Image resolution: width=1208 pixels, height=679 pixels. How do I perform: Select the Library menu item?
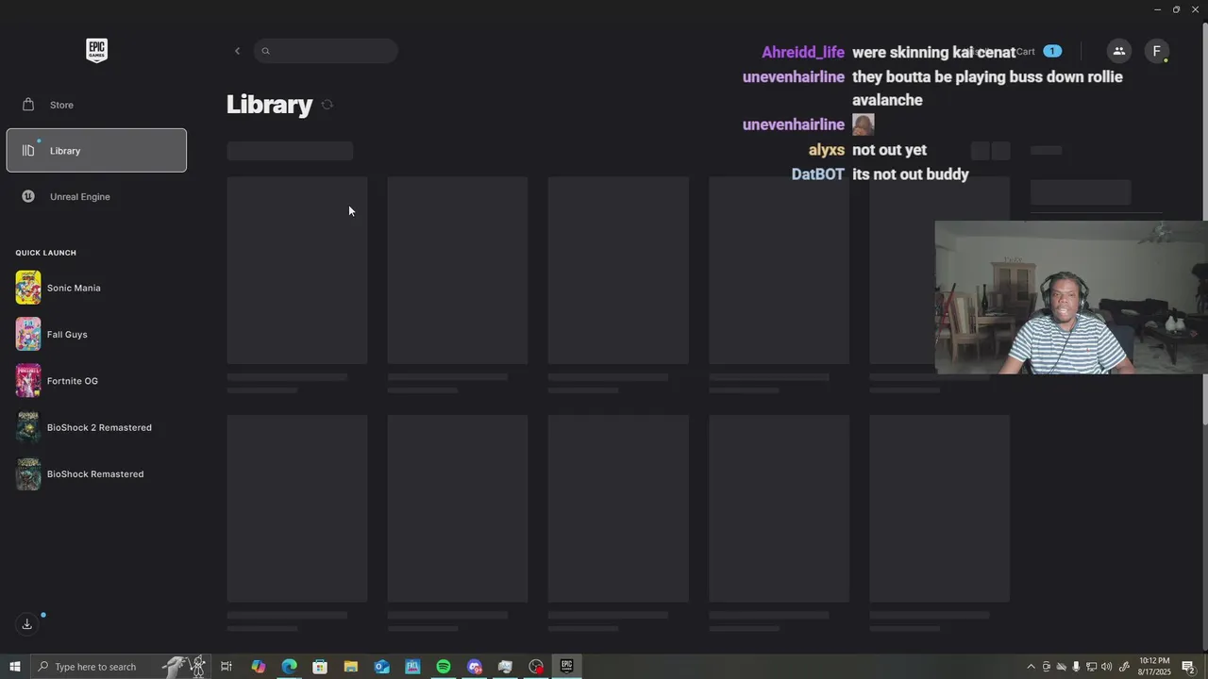(96, 150)
